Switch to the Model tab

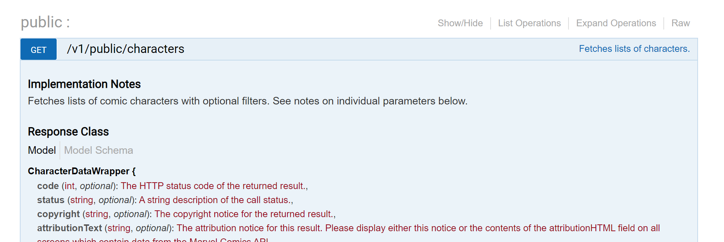click(x=42, y=150)
